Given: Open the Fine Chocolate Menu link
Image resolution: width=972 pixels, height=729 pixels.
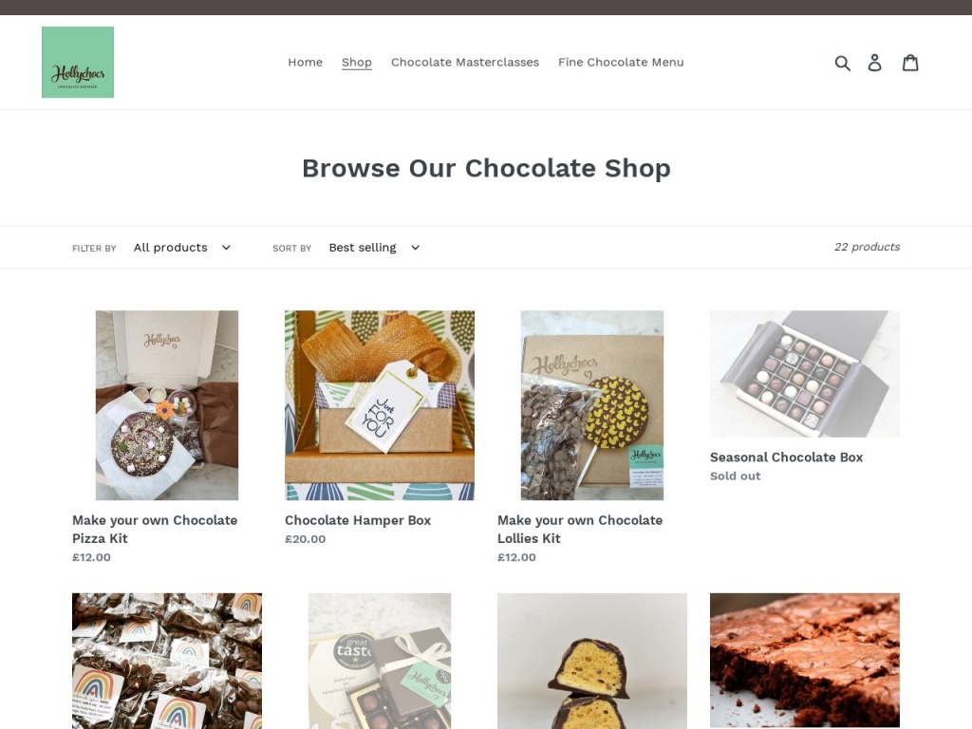Looking at the screenshot, I should click(621, 62).
